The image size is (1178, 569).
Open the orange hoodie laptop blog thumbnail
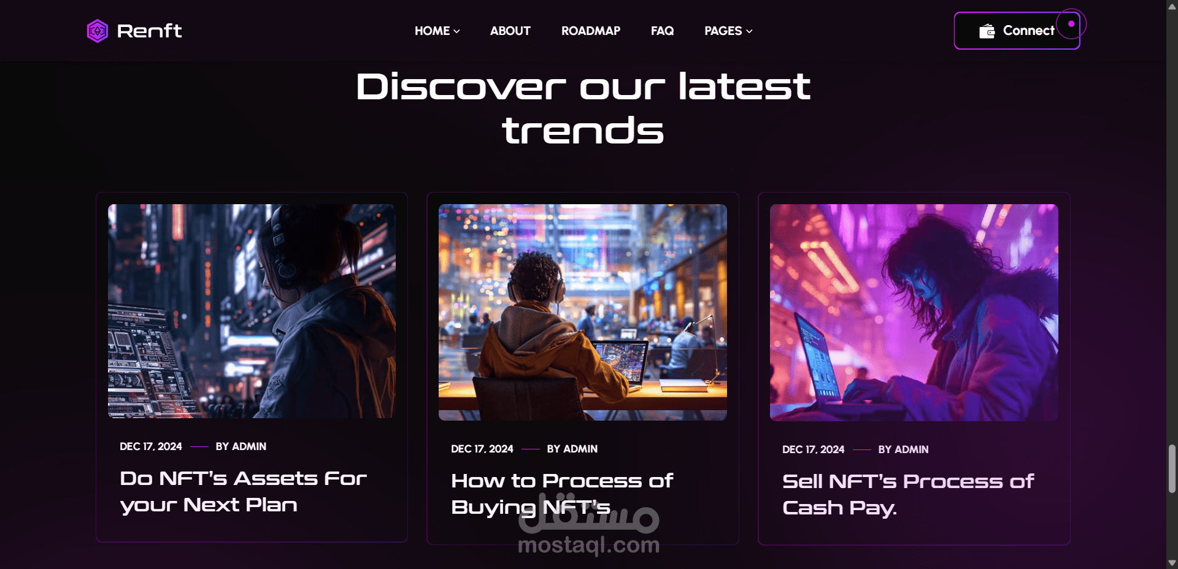click(583, 312)
